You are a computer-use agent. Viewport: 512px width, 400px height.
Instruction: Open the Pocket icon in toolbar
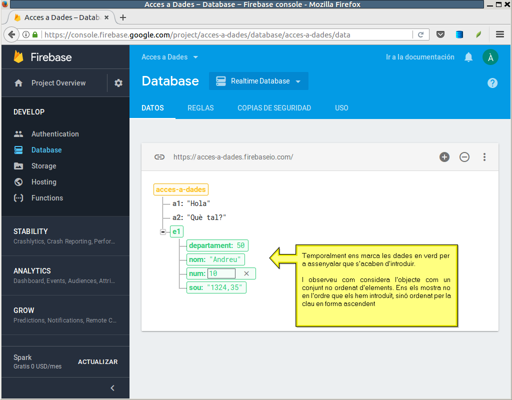tap(440, 34)
